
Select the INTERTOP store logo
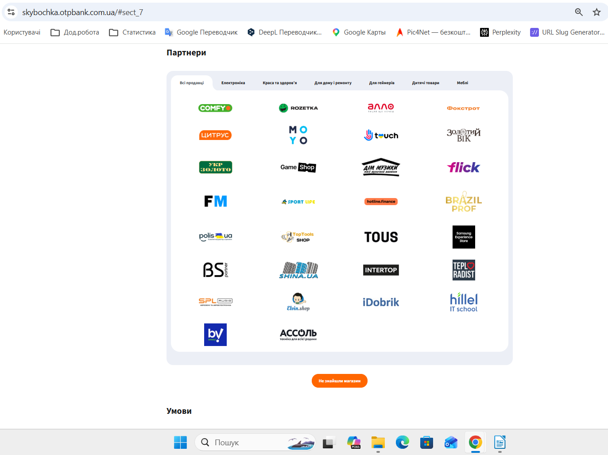click(x=381, y=270)
